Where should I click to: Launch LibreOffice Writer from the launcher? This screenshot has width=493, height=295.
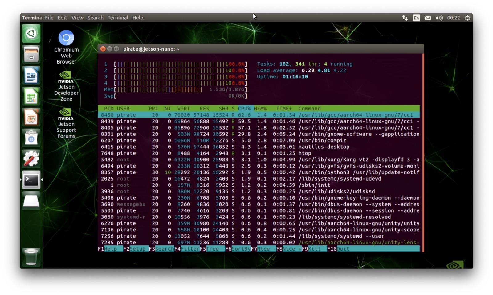pos(31,75)
